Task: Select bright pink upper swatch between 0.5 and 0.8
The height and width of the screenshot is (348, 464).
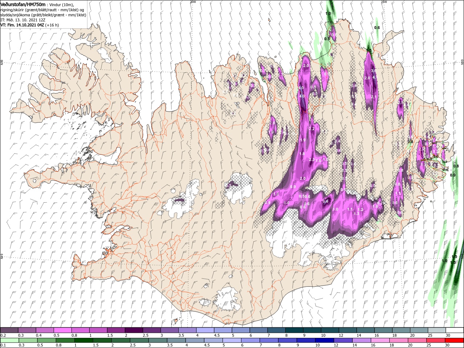Action: pos(62,330)
